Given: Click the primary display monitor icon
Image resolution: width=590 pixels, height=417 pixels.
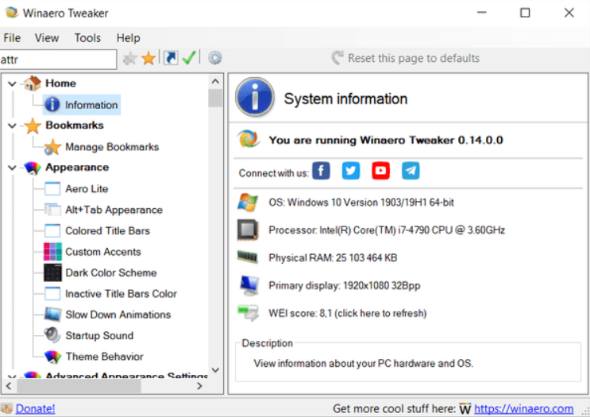Looking at the screenshot, I should (x=249, y=286).
